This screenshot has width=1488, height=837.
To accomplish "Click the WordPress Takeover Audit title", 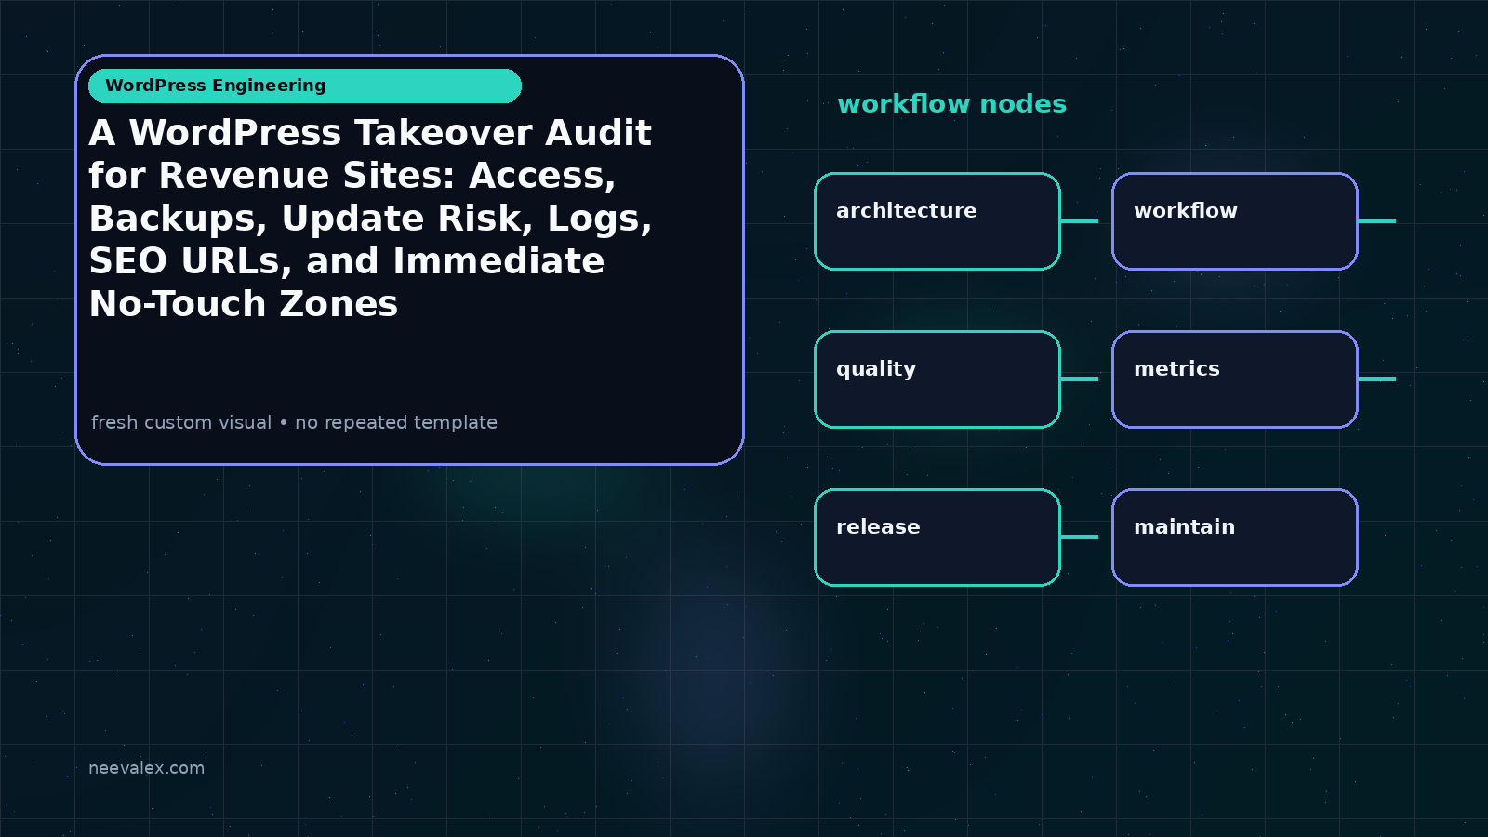I will [370, 219].
